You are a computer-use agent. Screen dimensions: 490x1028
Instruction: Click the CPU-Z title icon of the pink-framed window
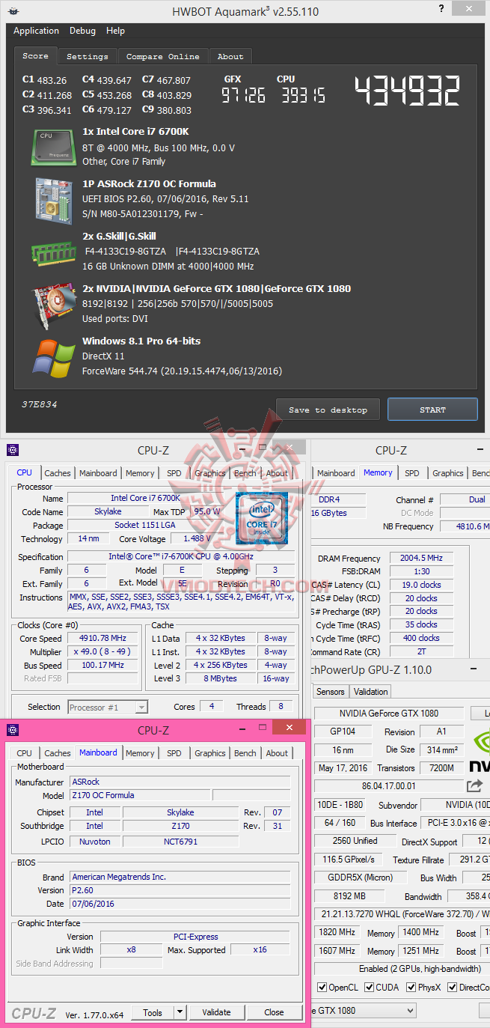(13, 729)
